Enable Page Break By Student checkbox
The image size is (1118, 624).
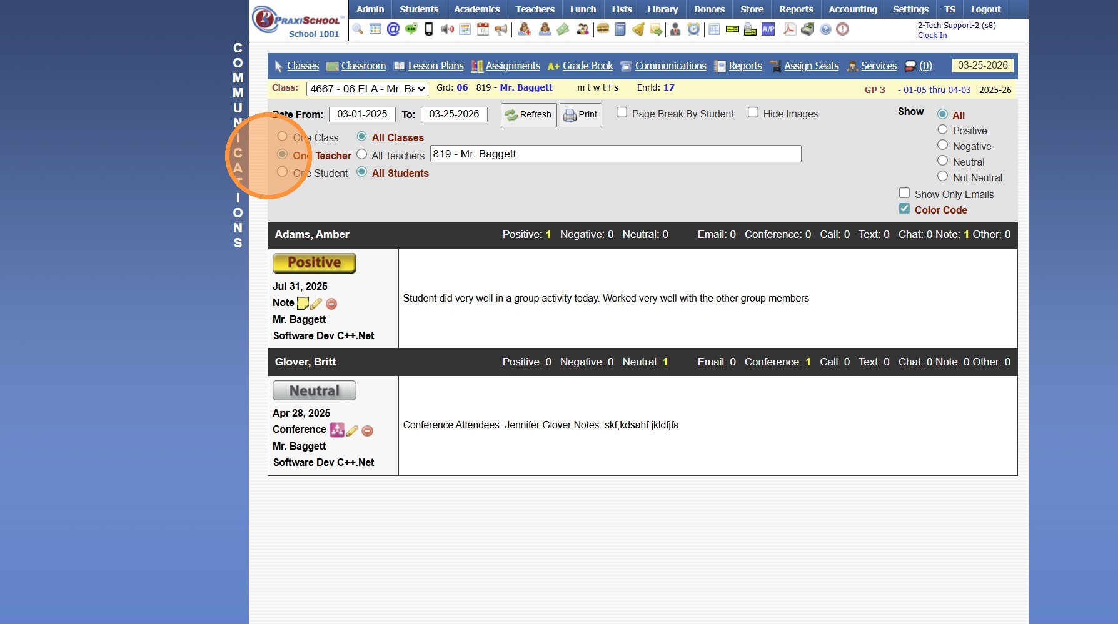pyautogui.click(x=622, y=112)
